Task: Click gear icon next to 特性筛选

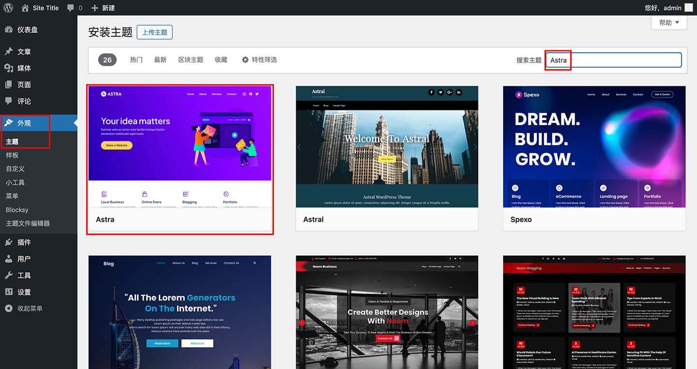Action: point(245,59)
